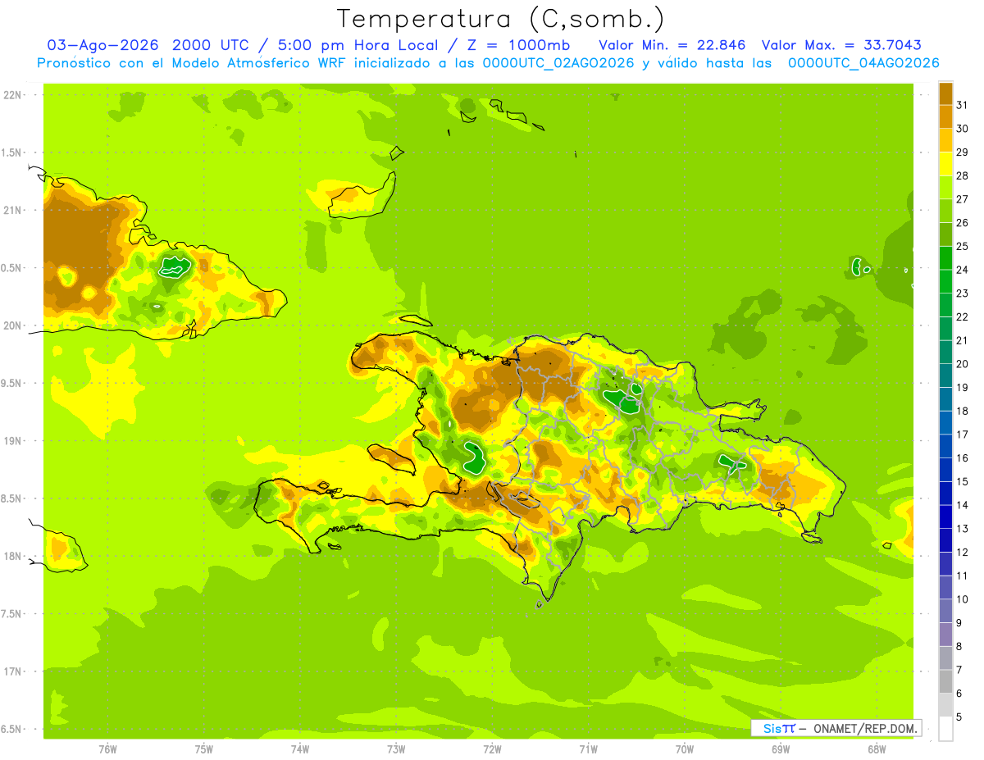
Task: Click the "8.5N" latitude label
Action: click(x=11, y=498)
